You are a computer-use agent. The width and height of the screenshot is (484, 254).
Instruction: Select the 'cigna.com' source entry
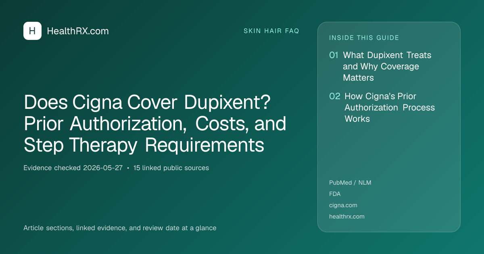point(343,205)
